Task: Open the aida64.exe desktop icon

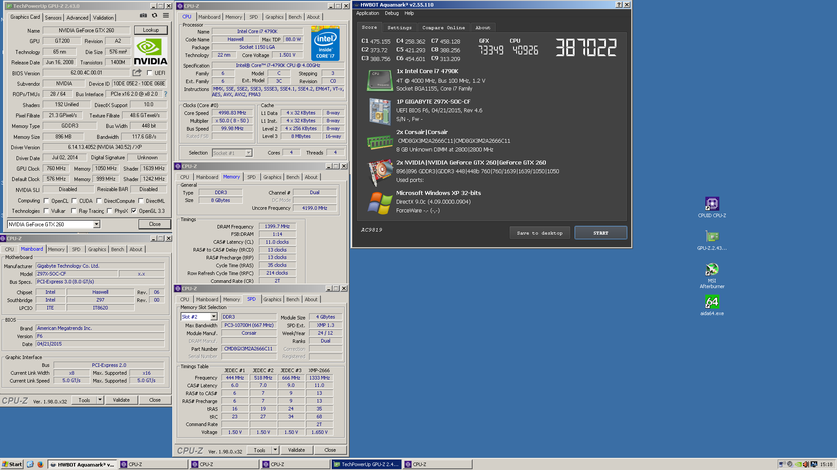Action: pos(712,305)
